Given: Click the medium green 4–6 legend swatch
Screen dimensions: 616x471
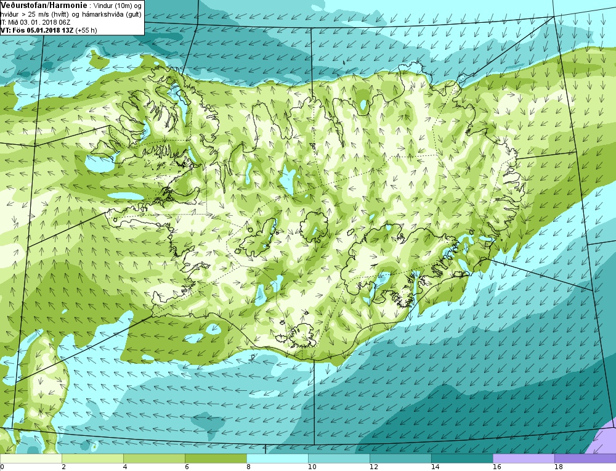Looking at the screenshot, I should [155, 459].
